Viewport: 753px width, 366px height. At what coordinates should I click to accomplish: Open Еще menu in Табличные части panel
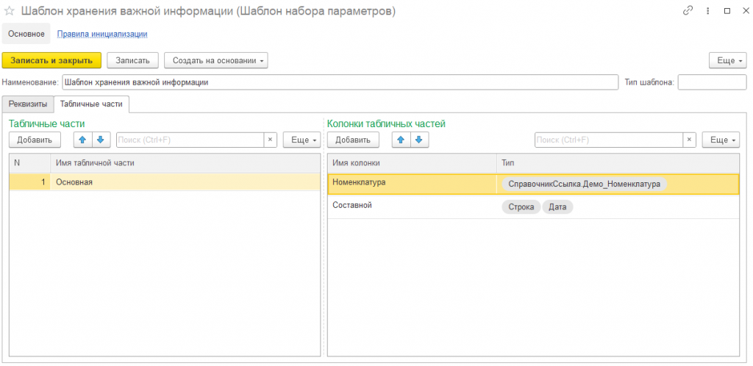point(301,140)
